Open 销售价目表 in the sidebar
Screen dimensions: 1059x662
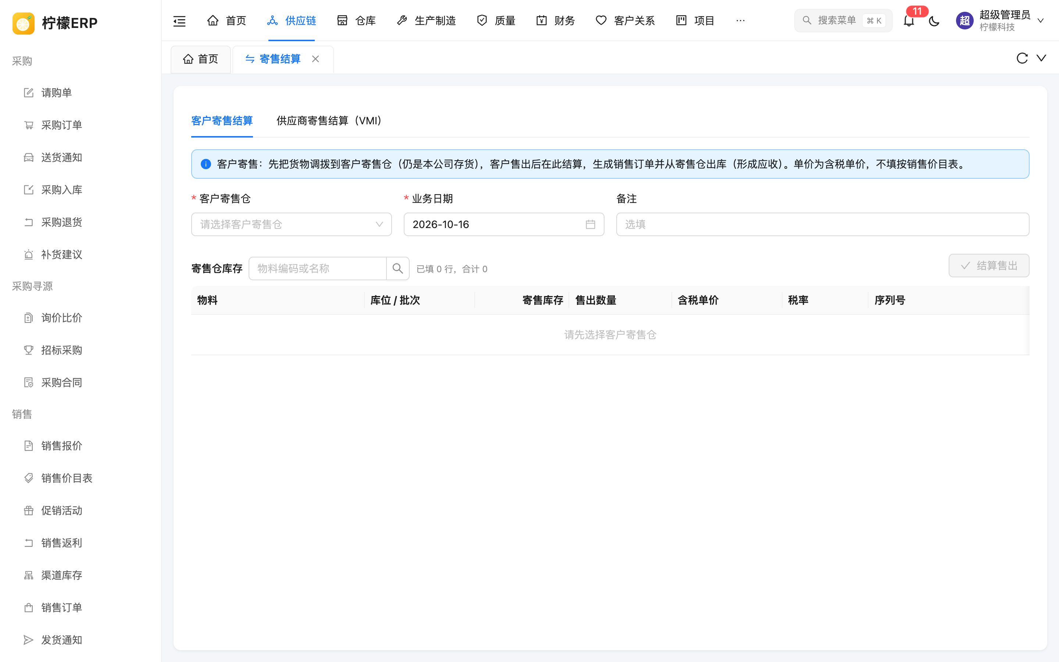coord(81,478)
